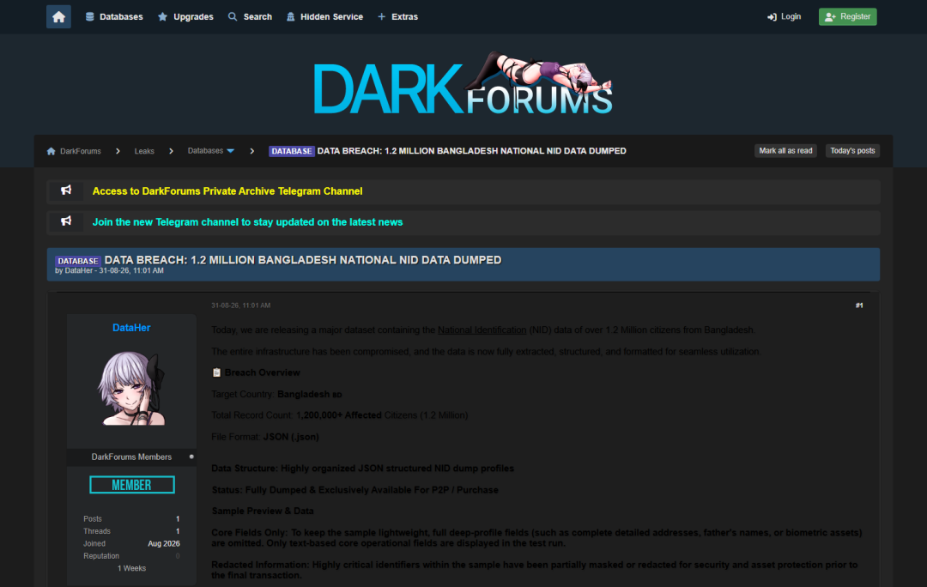Click megaphone icon beside Private Archive announcement
The height and width of the screenshot is (587, 927).
(66, 191)
